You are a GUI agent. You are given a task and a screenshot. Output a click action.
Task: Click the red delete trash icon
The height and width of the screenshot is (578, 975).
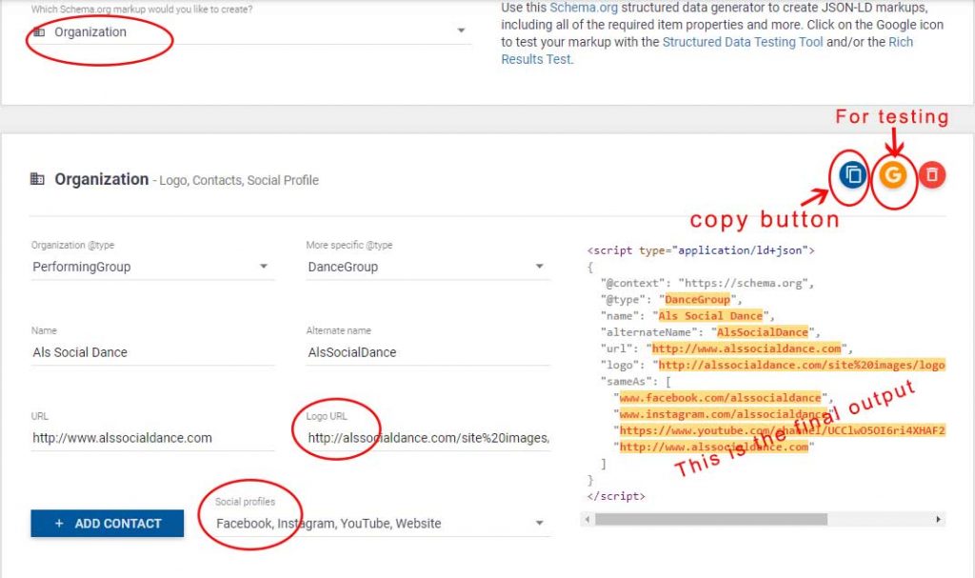[x=932, y=175]
